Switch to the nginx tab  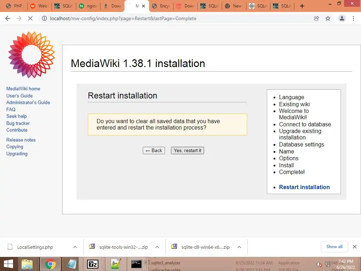coord(88,6)
